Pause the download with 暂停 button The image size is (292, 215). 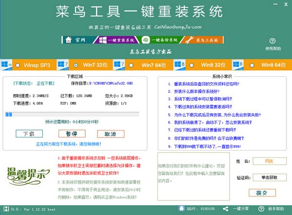pyautogui.click(x=72, y=133)
